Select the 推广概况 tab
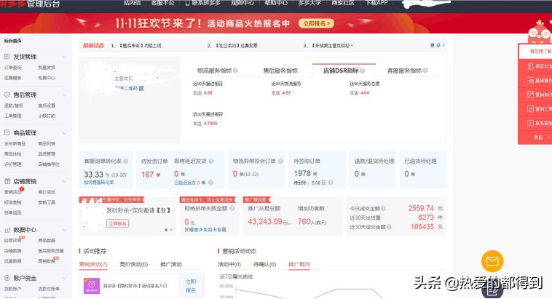The height and width of the screenshot is (299, 552). point(299,264)
